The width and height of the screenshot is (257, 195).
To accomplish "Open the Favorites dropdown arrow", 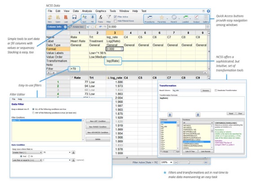I will point(167,19).
